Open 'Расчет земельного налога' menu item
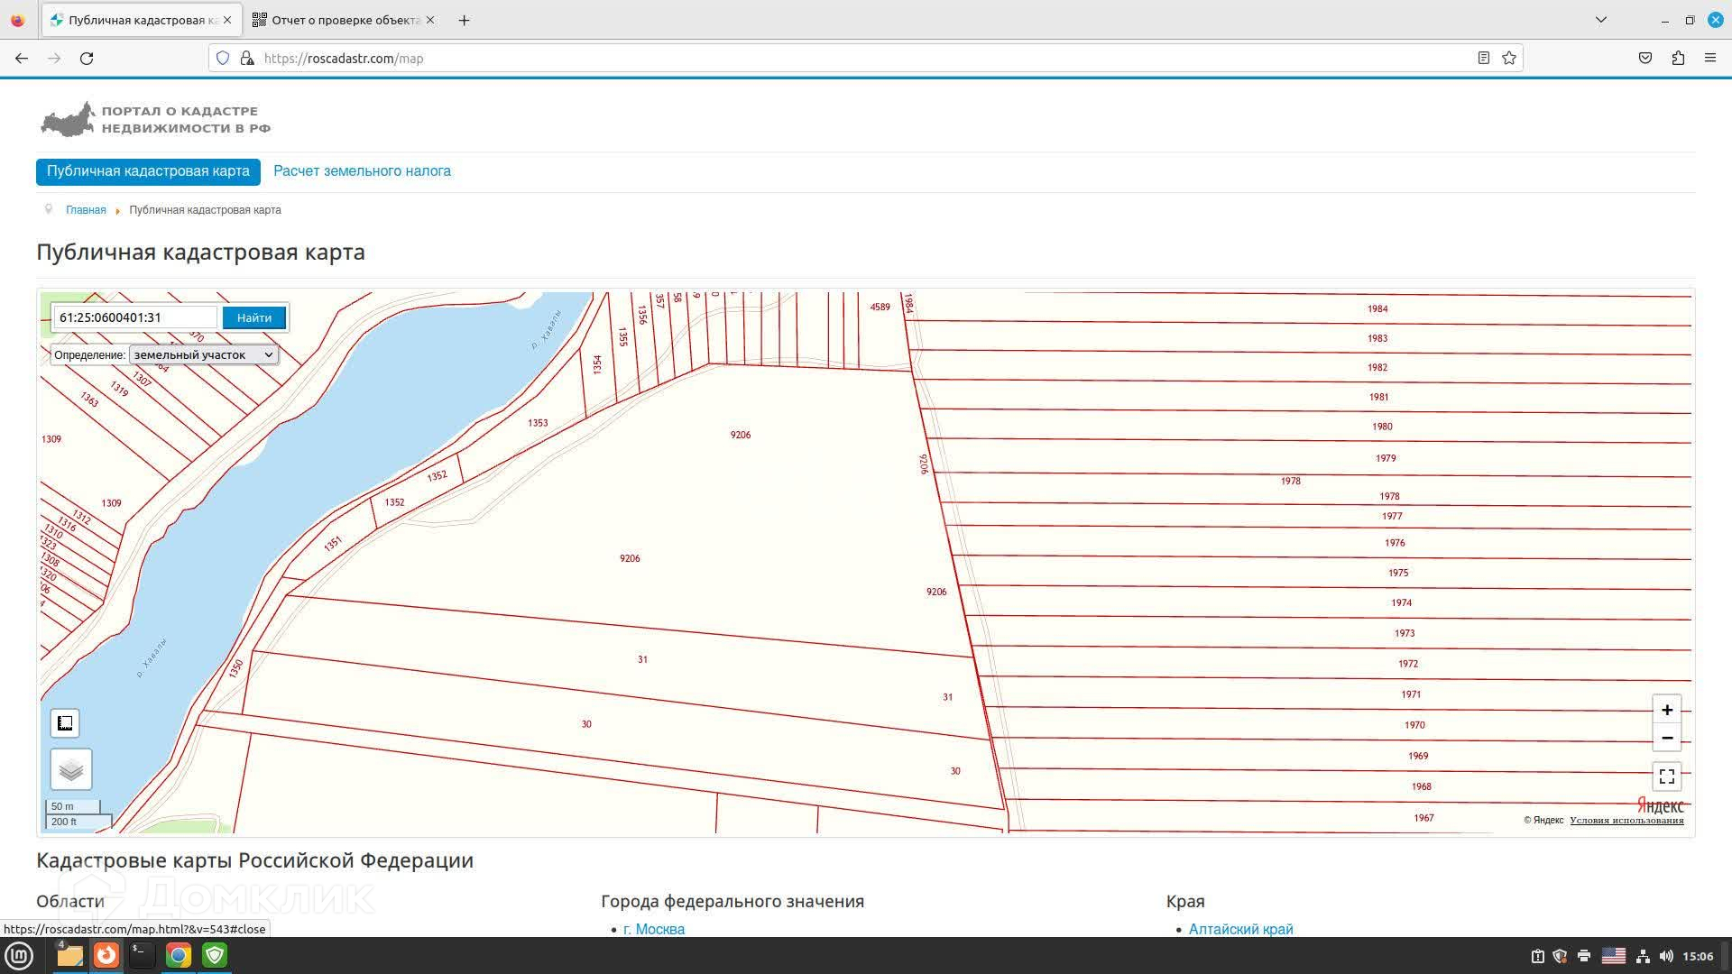This screenshot has height=974, width=1732. 362,171
